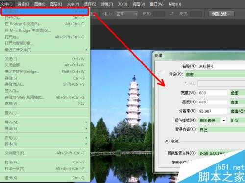
Task: Choose 关闭并转到 Bridge... entry
Action: pyautogui.click(x=45, y=72)
